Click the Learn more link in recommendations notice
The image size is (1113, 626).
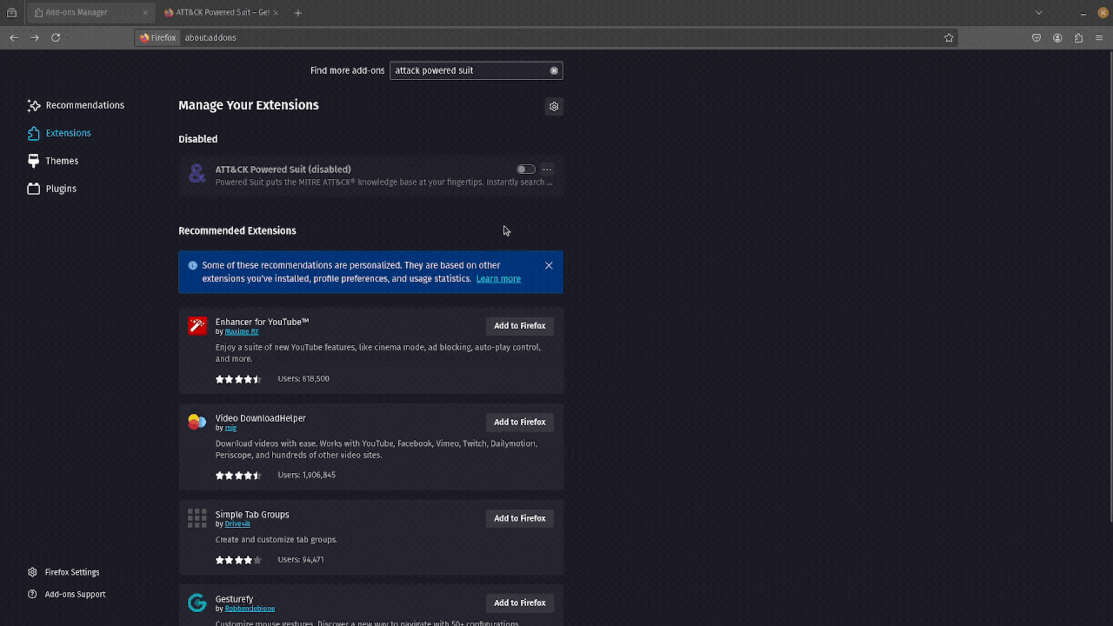point(497,278)
